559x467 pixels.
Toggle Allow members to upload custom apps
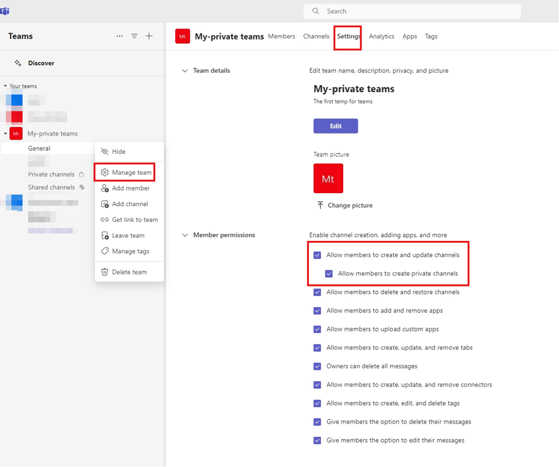pyautogui.click(x=317, y=329)
